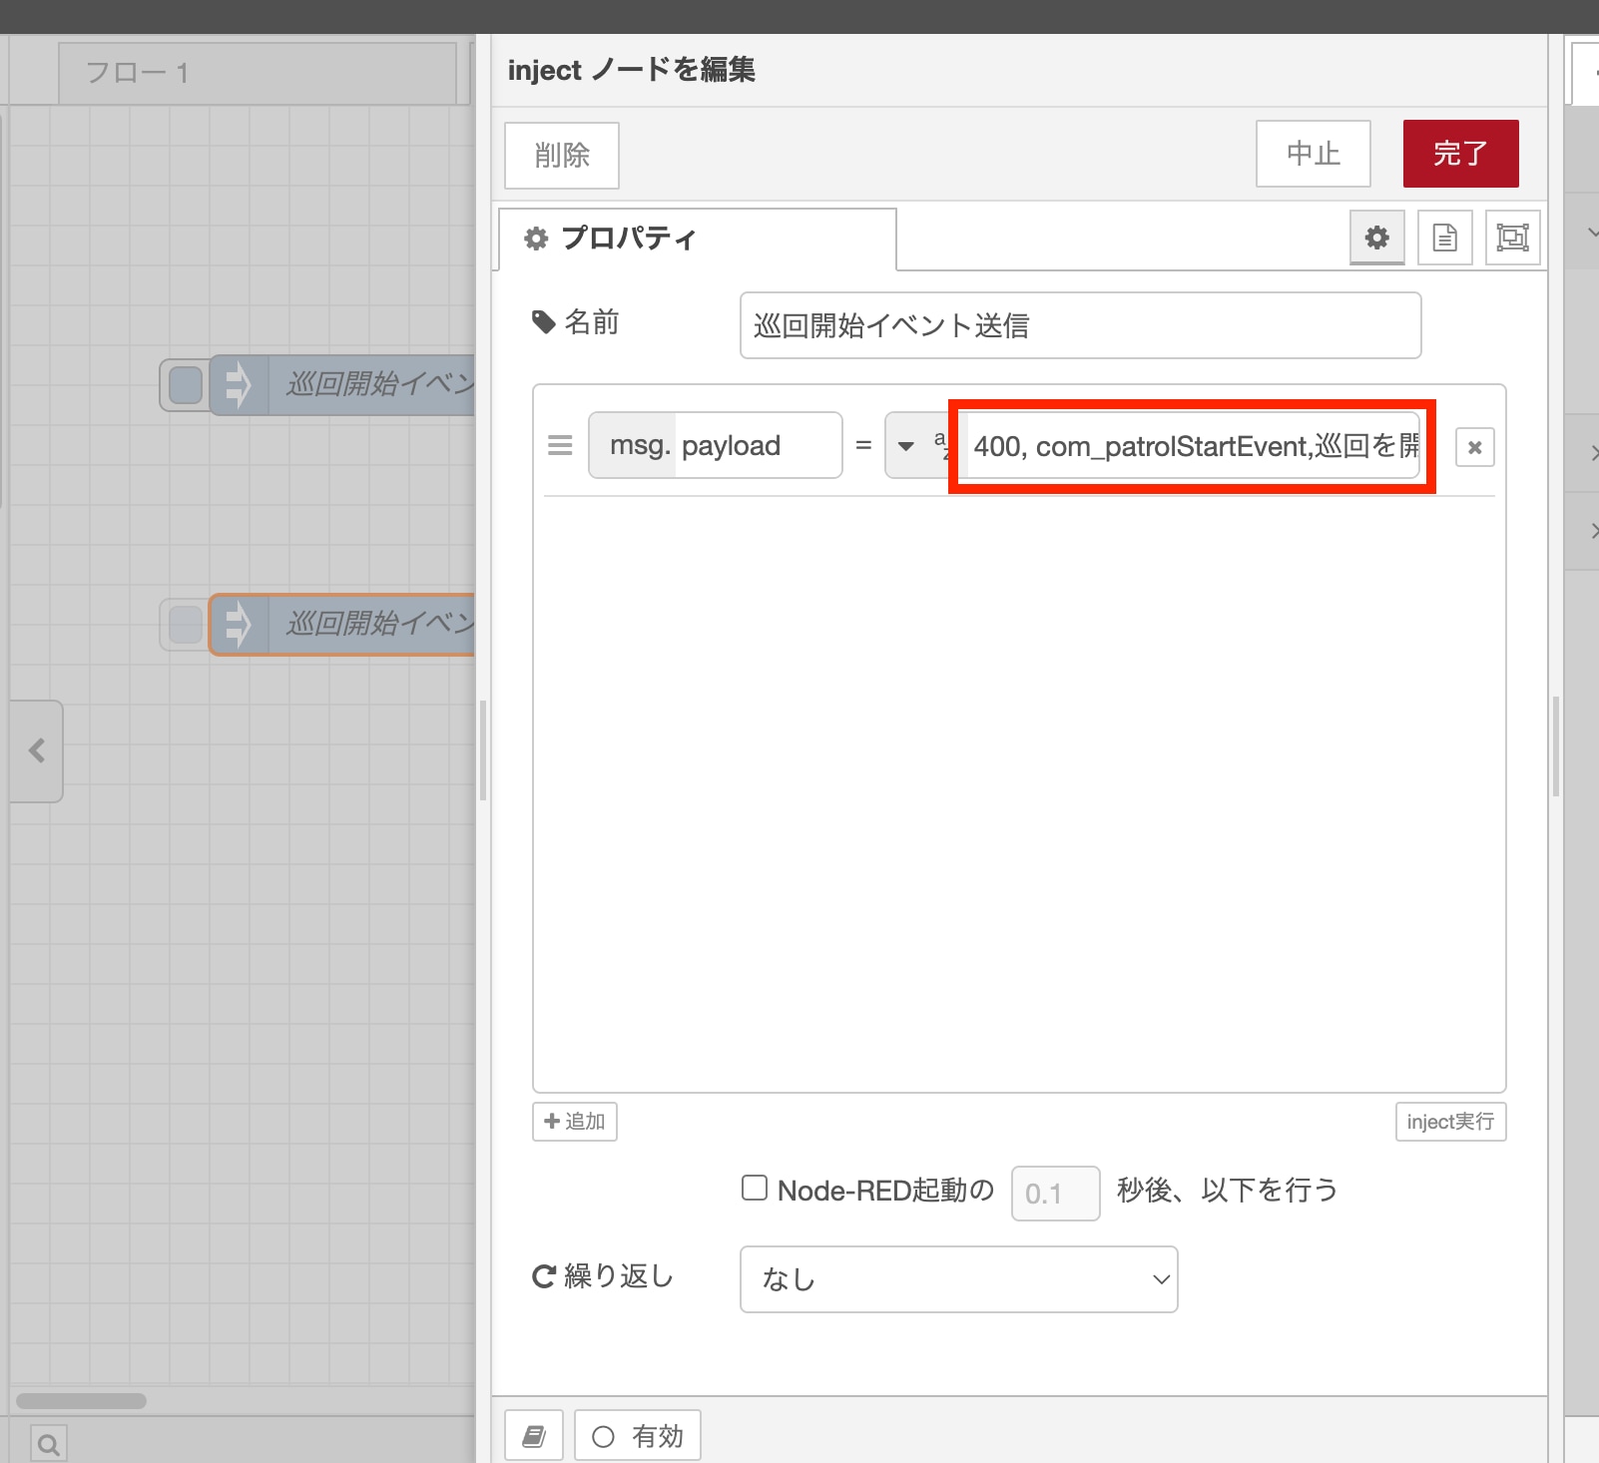Click the 0.1 seconds delay field
The image size is (1599, 1463).
[x=1055, y=1194]
